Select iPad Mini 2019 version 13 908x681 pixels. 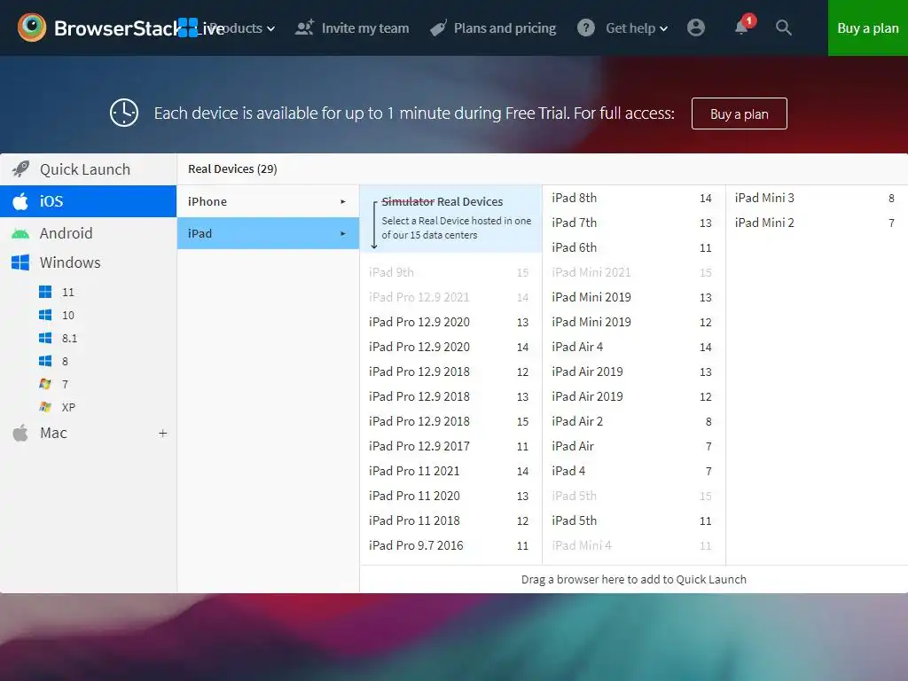631,297
